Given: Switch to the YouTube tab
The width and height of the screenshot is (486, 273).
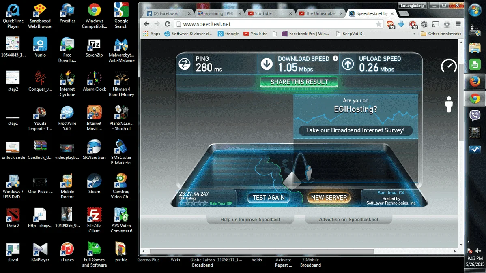Looking at the screenshot, I should pyautogui.click(x=270, y=13).
